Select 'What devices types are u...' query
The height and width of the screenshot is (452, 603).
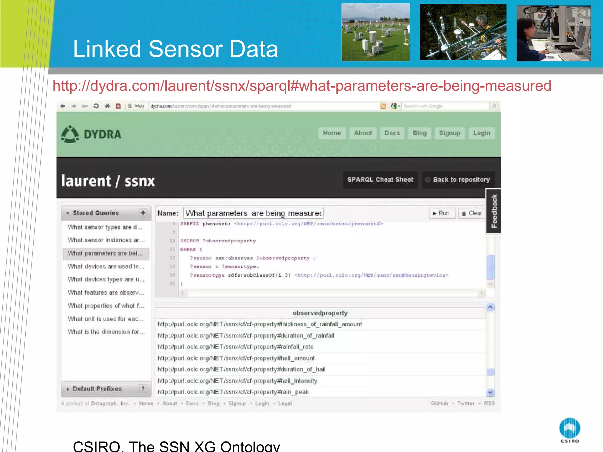(106, 279)
